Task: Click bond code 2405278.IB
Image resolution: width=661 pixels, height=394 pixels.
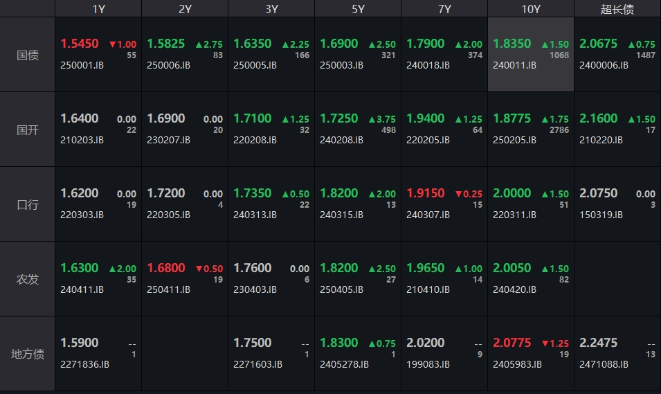Action: (x=344, y=364)
